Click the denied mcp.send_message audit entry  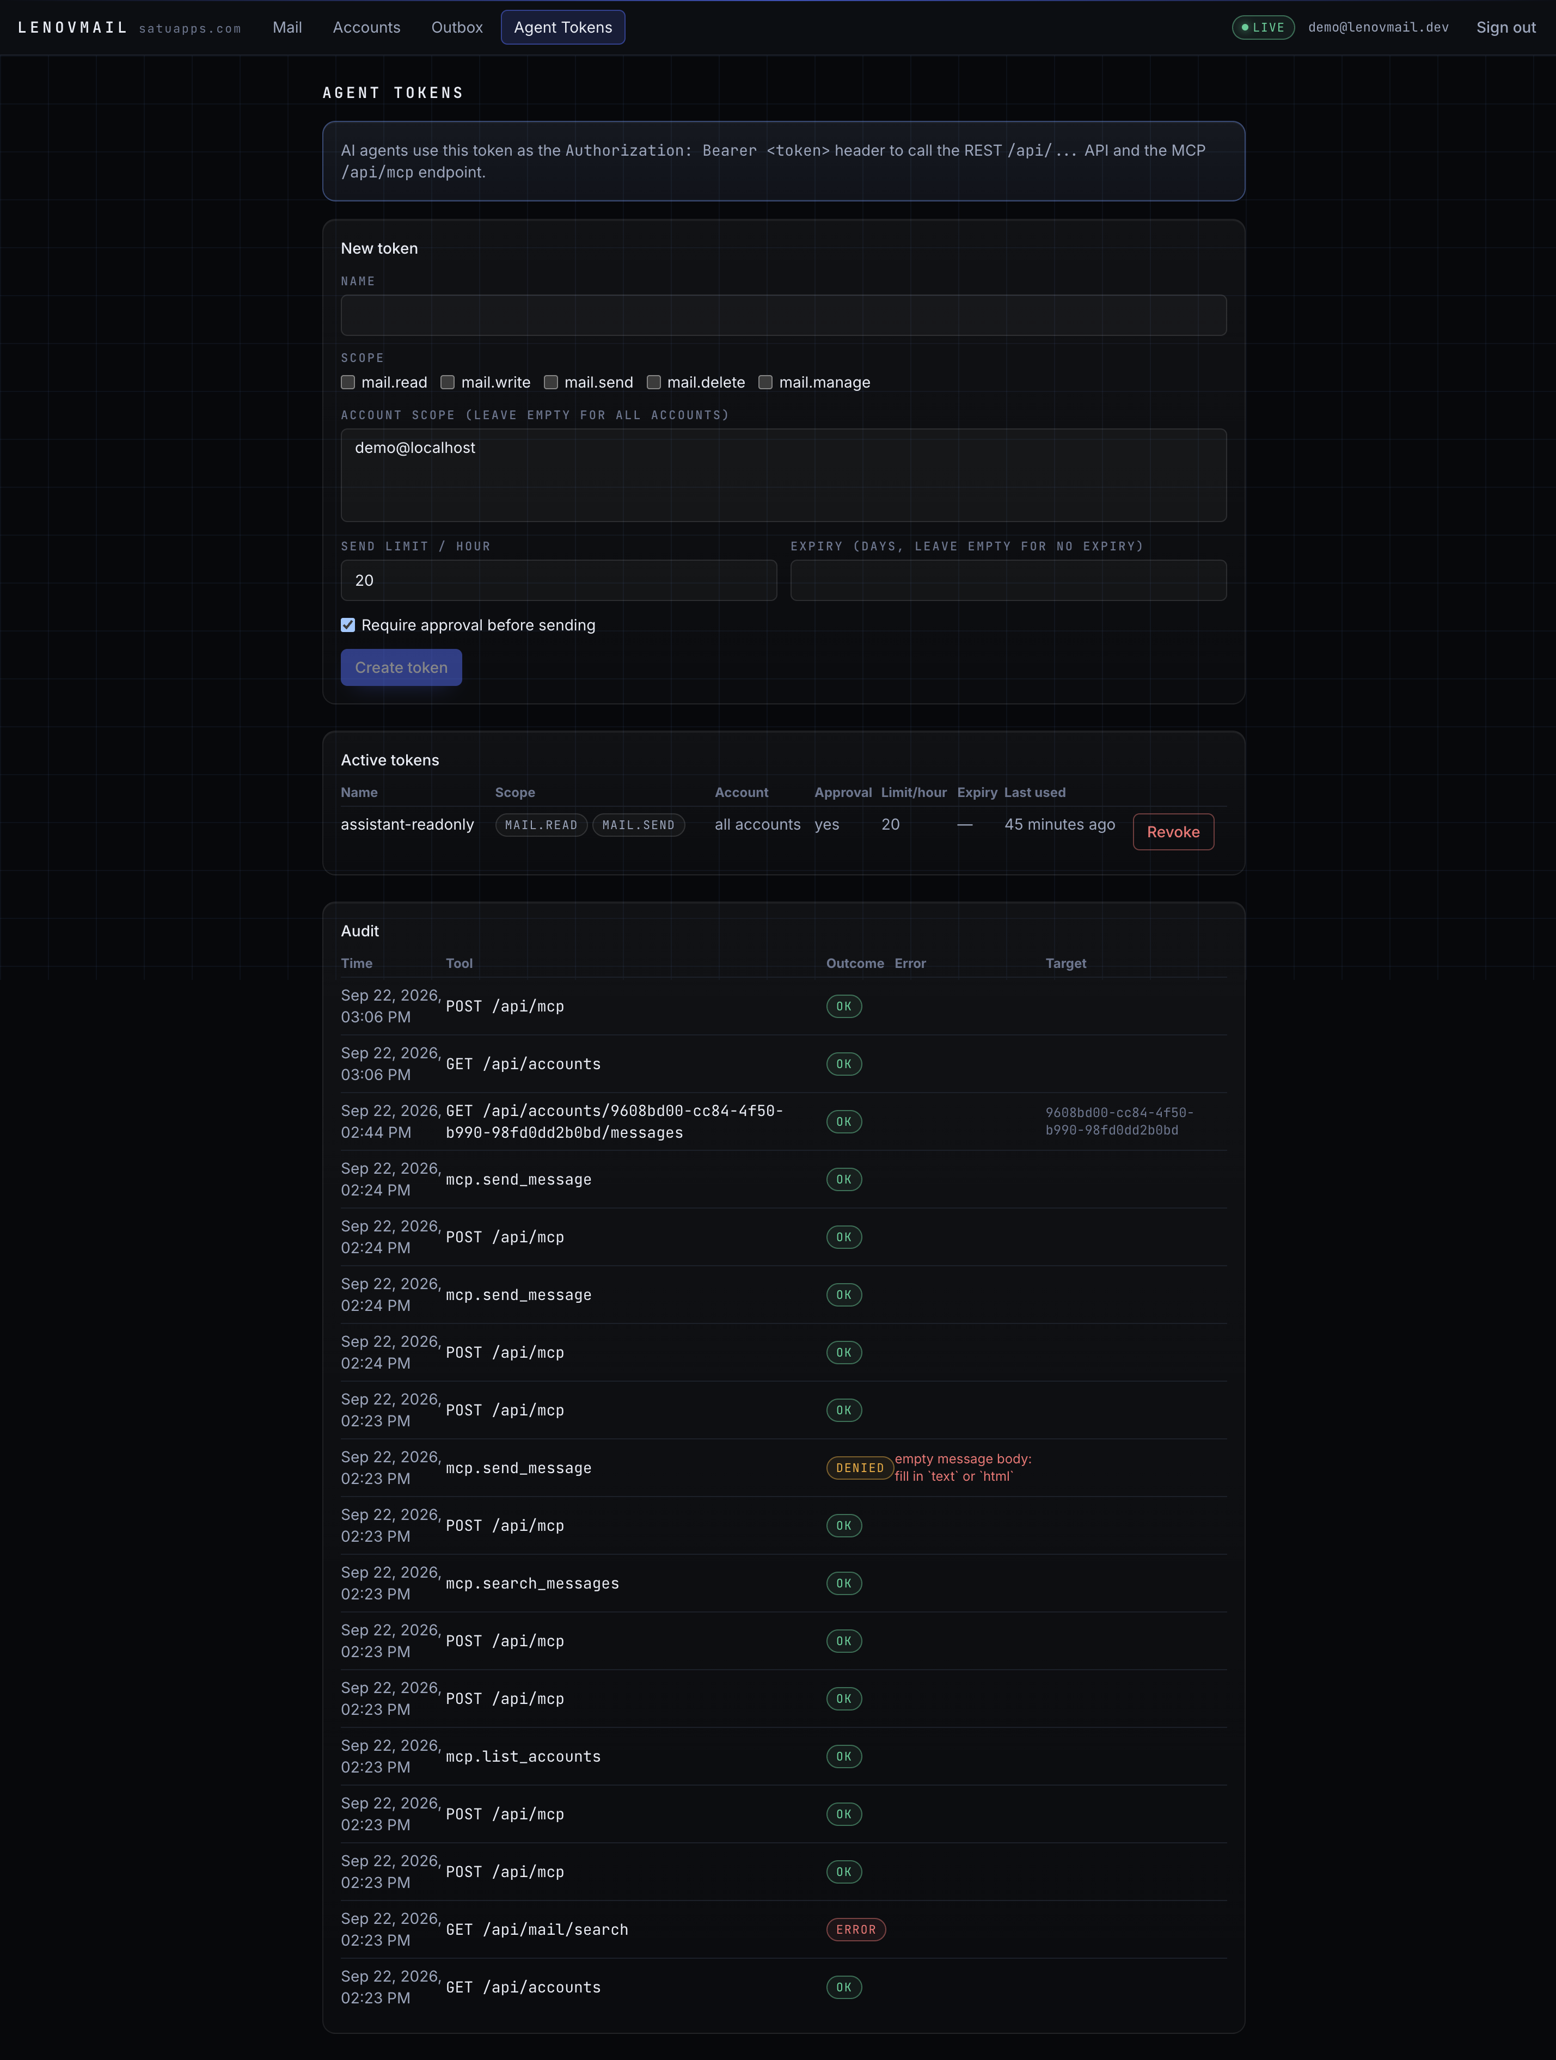coord(519,1468)
